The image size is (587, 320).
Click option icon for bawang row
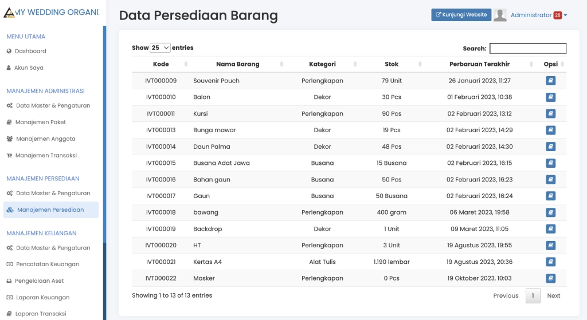pyautogui.click(x=550, y=212)
